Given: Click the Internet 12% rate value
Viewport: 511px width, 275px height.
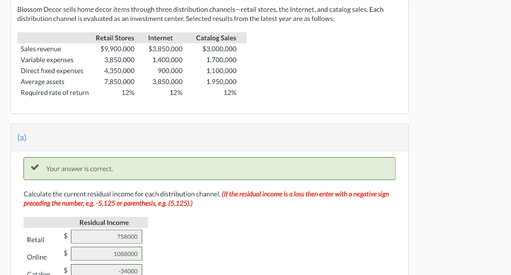Looking at the screenshot, I should click(176, 93).
